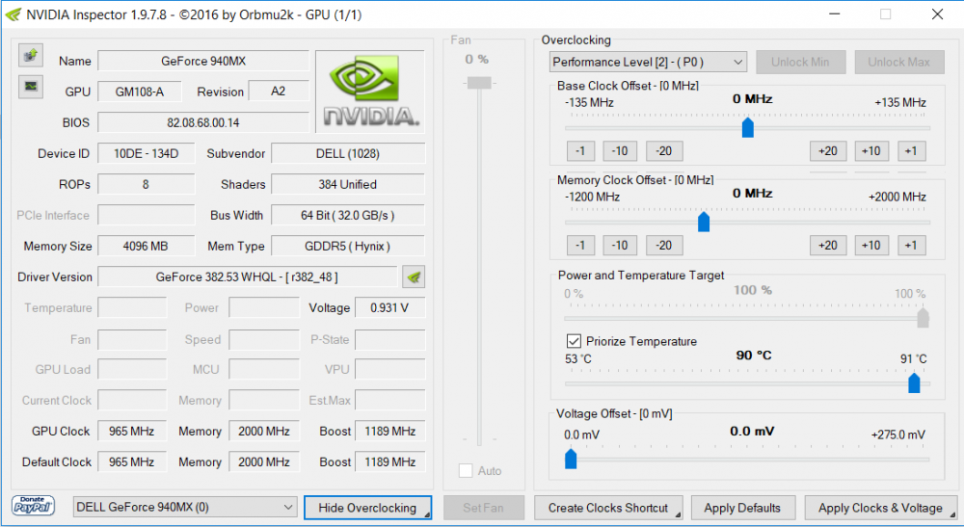Click the PayPal Donate icon

pos(33,507)
